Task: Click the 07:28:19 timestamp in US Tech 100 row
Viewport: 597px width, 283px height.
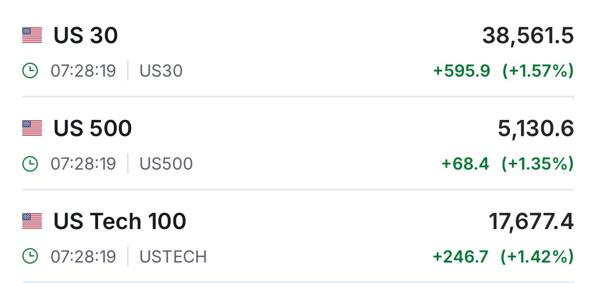Action: coord(83,257)
